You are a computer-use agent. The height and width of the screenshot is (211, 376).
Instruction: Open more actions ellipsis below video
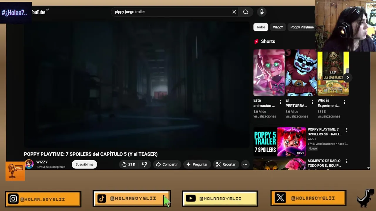245,164
